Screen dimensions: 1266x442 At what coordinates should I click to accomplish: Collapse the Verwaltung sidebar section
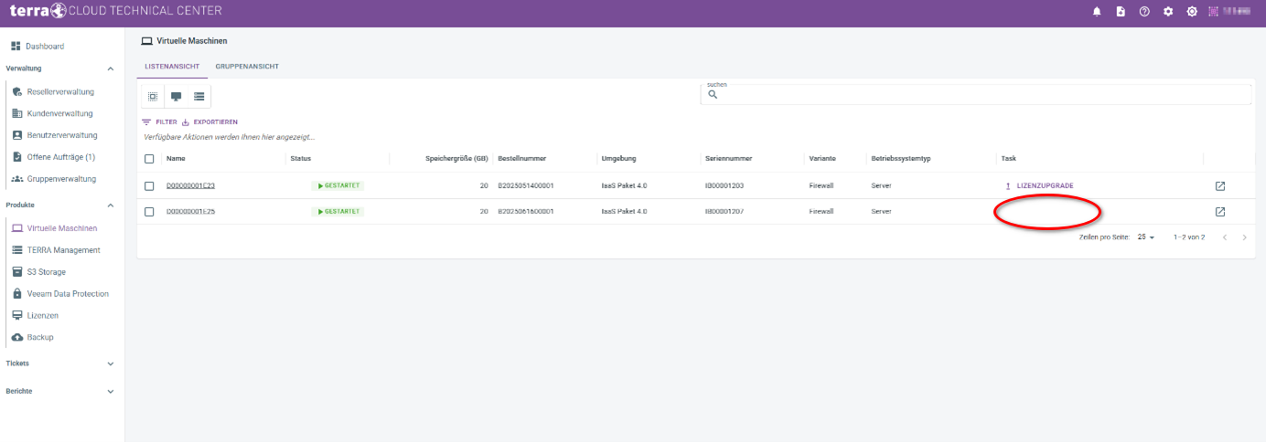coord(111,68)
